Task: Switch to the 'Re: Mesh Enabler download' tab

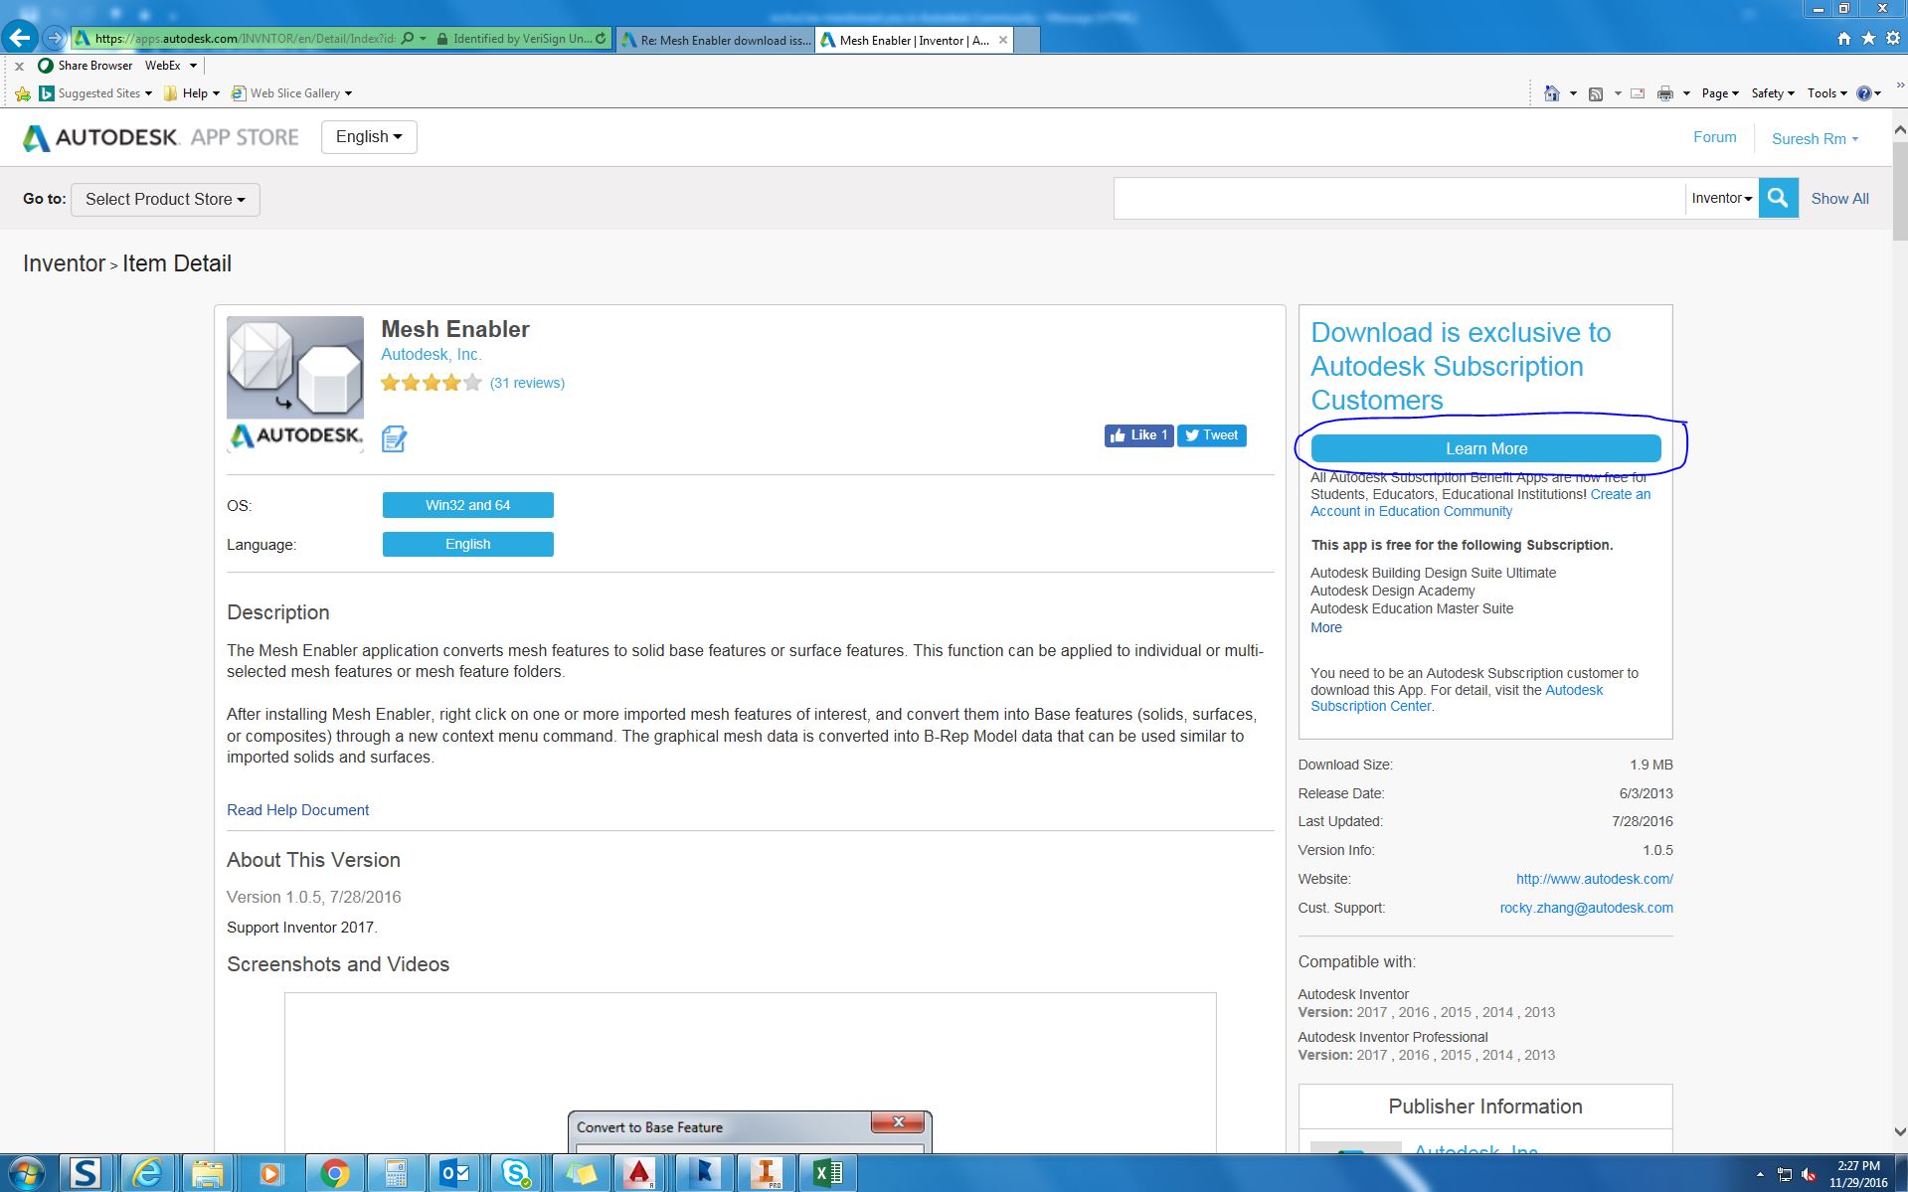Action: [715, 40]
